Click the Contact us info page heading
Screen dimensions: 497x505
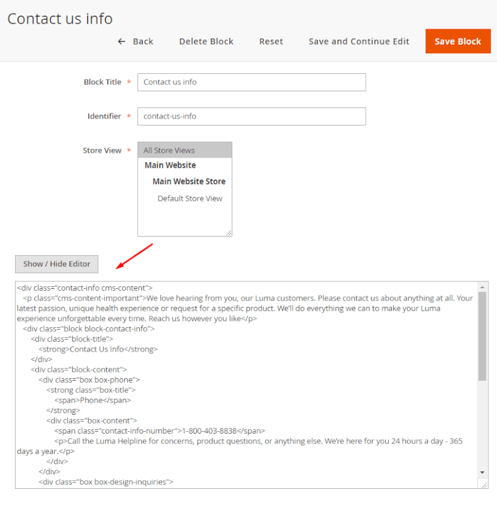60,19
